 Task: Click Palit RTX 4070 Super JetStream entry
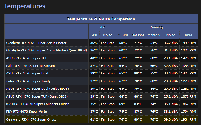[x=30, y=66]
